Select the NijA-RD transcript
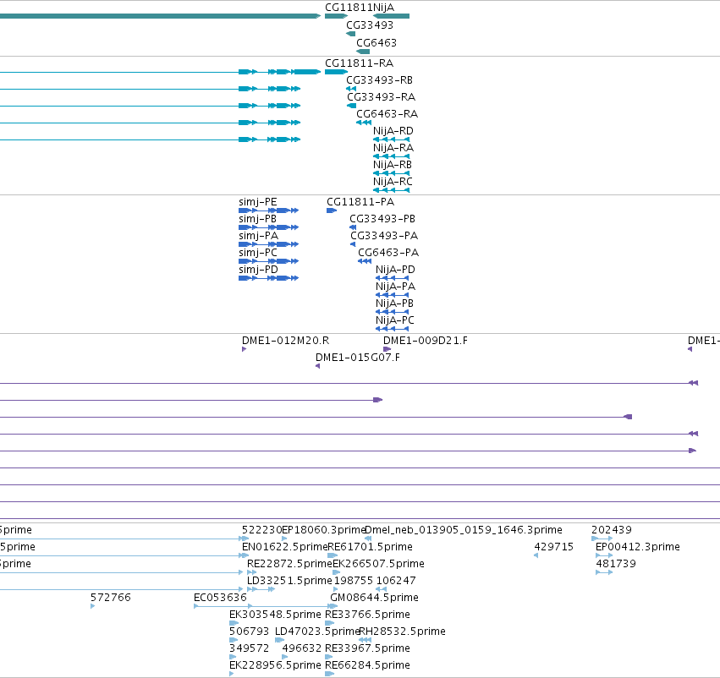 (391, 139)
